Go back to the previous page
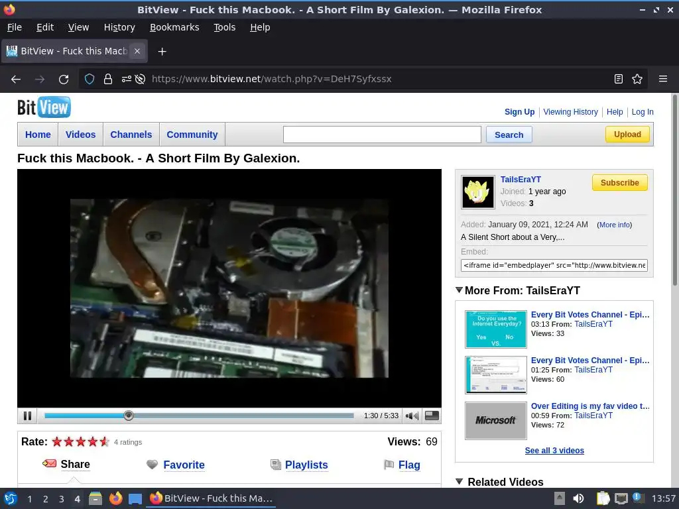Screen dimensions: 679x509 point(16,79)
